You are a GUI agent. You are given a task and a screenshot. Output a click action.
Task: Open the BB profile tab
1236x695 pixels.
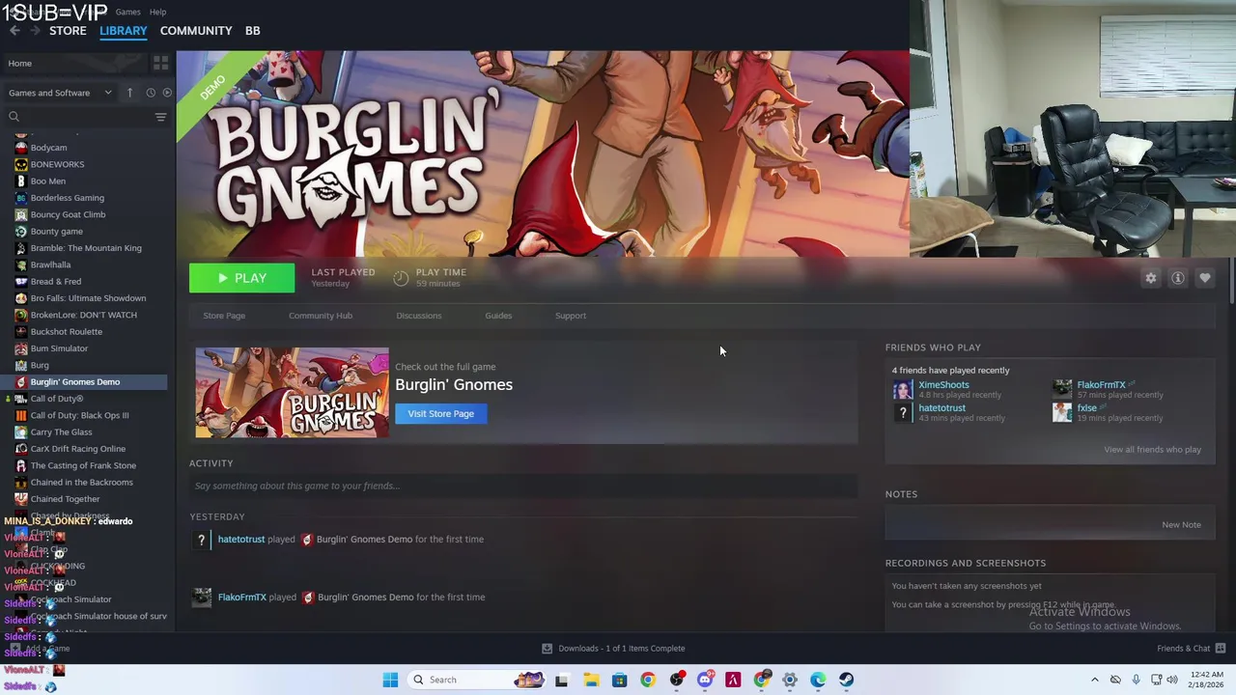pyautogui.click(x=252, y=31)
